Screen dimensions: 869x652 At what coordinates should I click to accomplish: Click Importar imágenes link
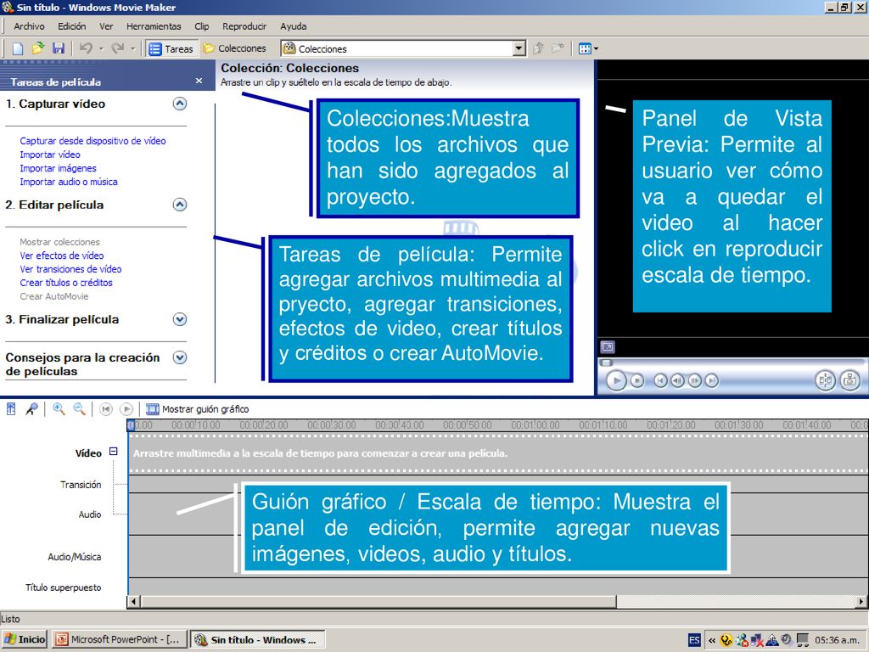(58, 168)
